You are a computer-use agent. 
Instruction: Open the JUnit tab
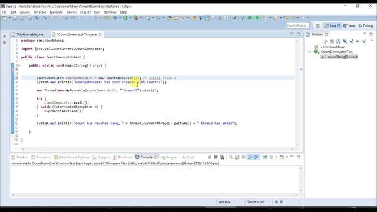188,157
